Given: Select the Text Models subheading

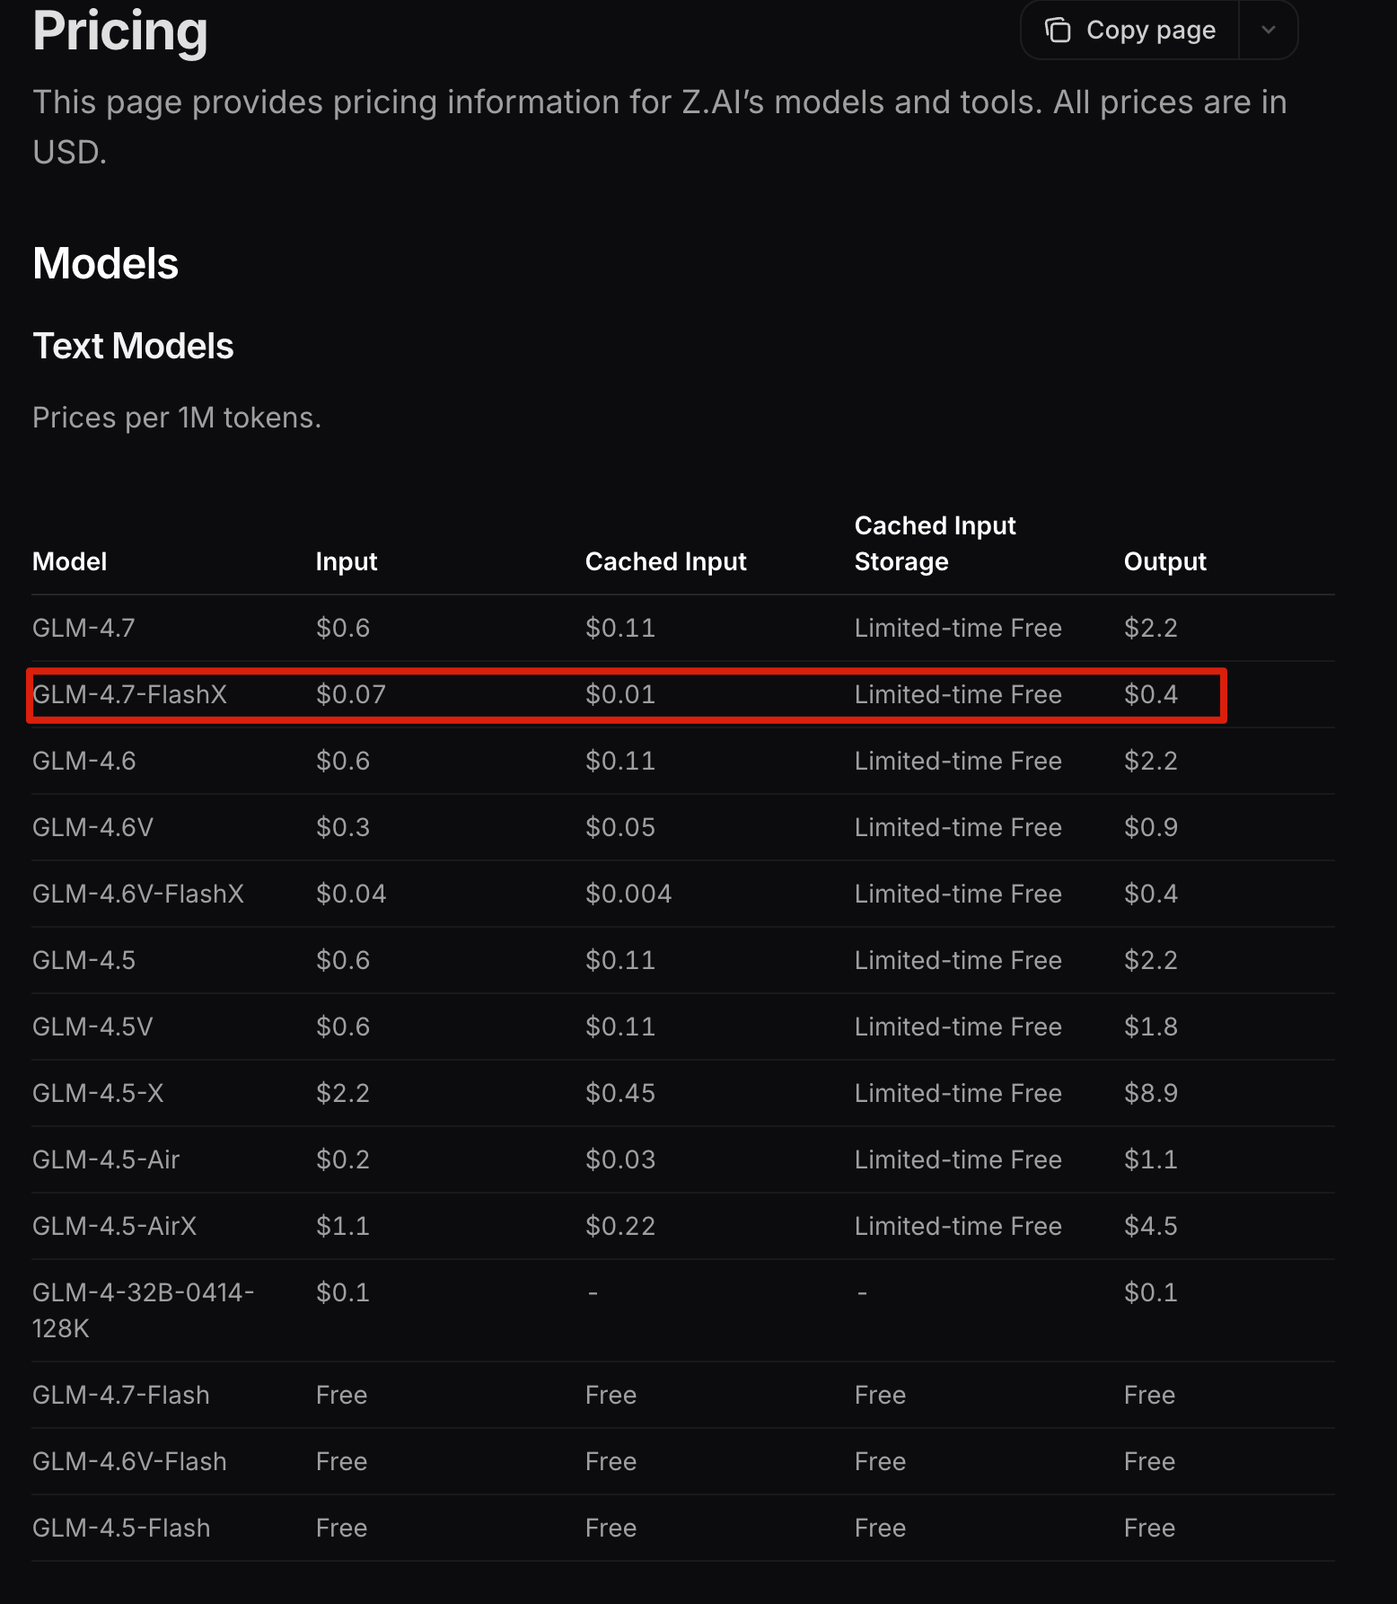Looking at the screenshot, I should pyautogui.click(x=133, y=347).
